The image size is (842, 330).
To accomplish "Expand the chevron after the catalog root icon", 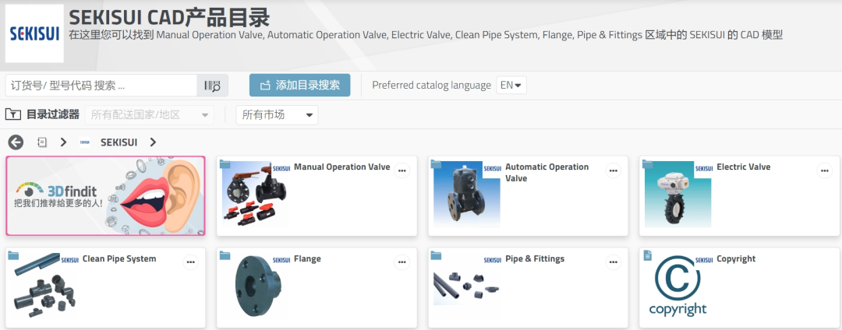I will point(63,142).
